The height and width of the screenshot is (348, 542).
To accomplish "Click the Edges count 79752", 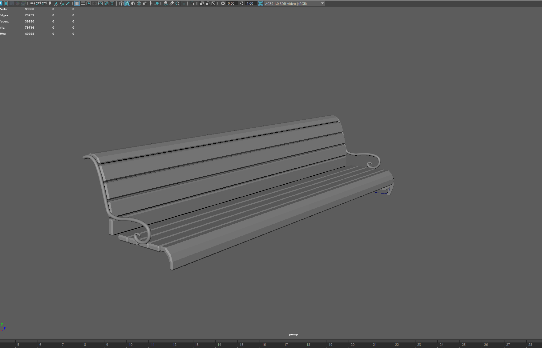I will [x=30, y=15].
